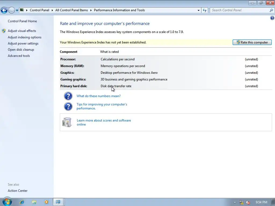275x206 pixels.
Task: Launch Internet Explorer from taskbar
Action: click(22, 202)
